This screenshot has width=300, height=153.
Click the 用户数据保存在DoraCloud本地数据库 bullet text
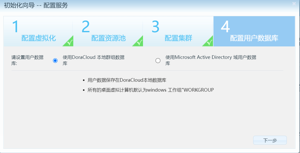pyautogui.click(x=127, y=80)
